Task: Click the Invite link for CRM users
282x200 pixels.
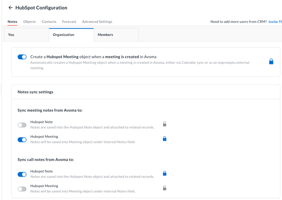Action: (275, 21)
